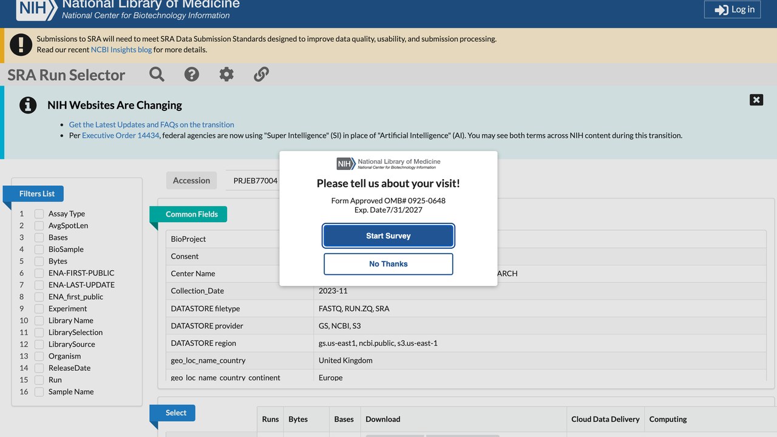Toggle the Bytes filter checkbox
This screenshot has width=777, height=437.
pos(39,261)
